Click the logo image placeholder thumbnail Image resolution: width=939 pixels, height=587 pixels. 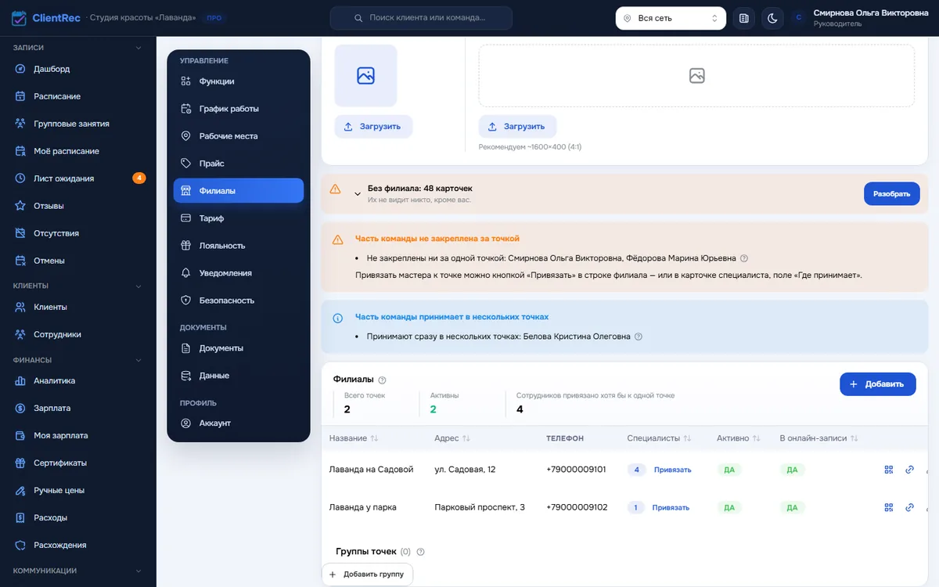point(365,76)
